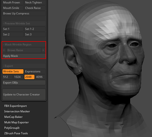
Task: Click the Neck Tighten button
Action: (35, 3)
